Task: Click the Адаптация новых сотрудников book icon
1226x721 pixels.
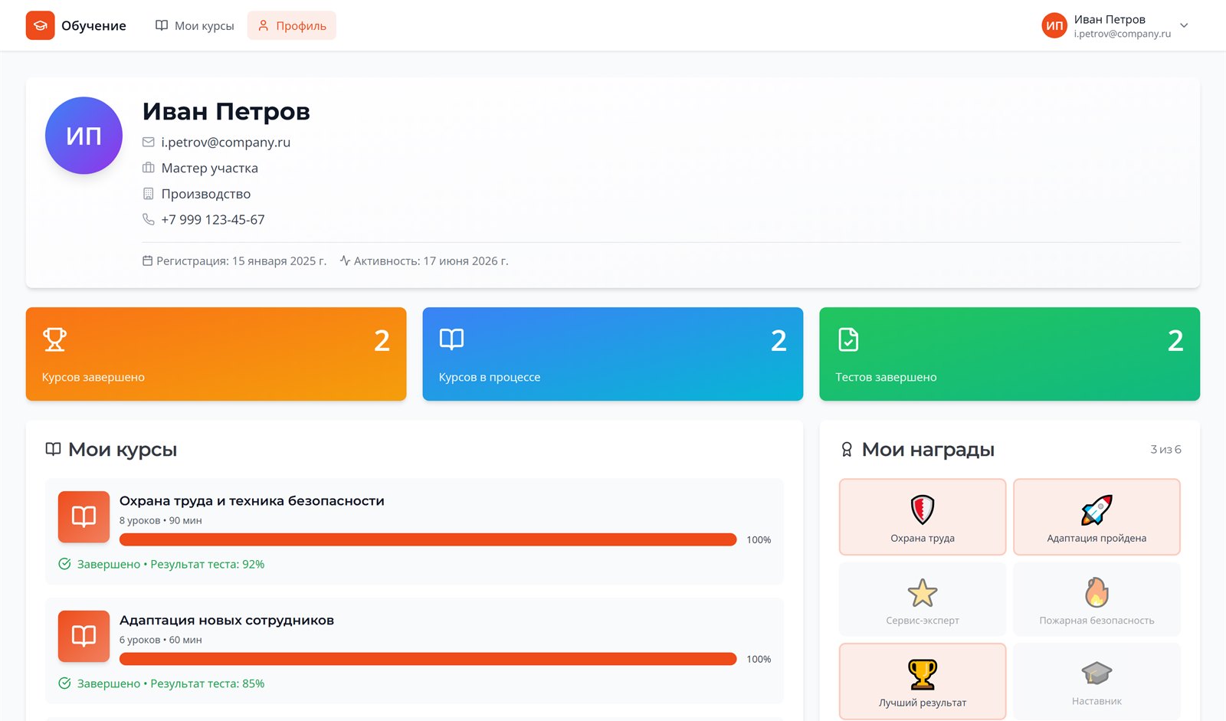Action: tap(84, 636)
